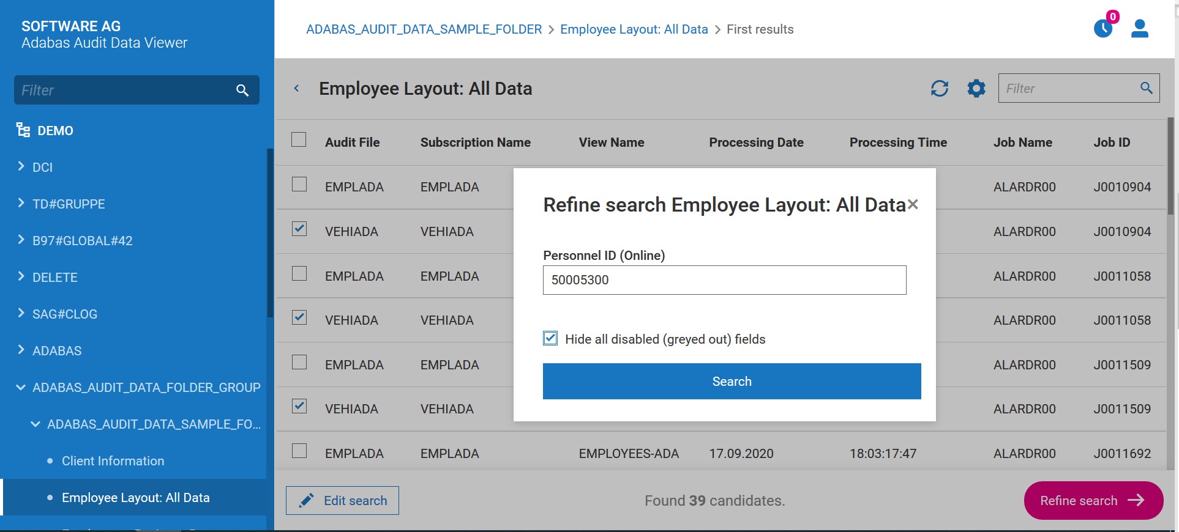The image size is (1179, 532).
Task: Expand the DCI tree node
Action: click(x=21, y=166)
